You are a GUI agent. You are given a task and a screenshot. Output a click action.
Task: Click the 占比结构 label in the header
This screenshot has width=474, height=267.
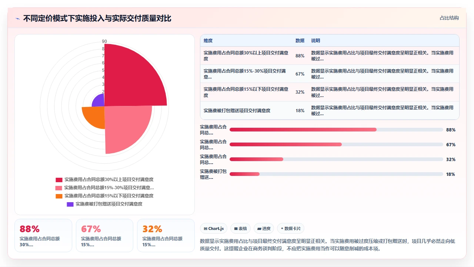[x=449, y=18]
